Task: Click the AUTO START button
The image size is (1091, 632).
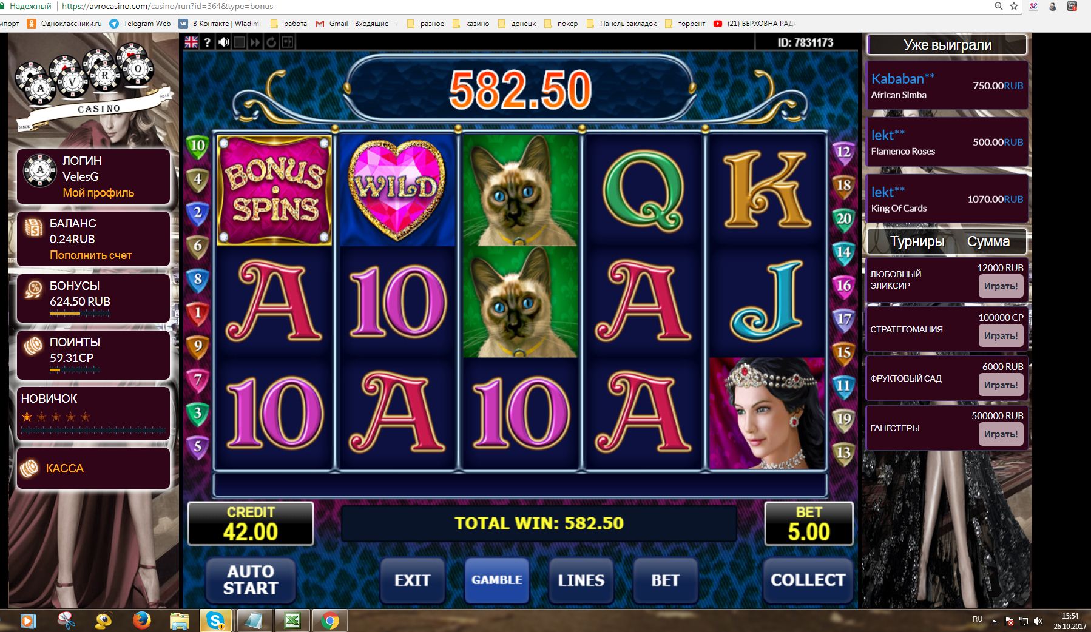Action: [251, 580]
